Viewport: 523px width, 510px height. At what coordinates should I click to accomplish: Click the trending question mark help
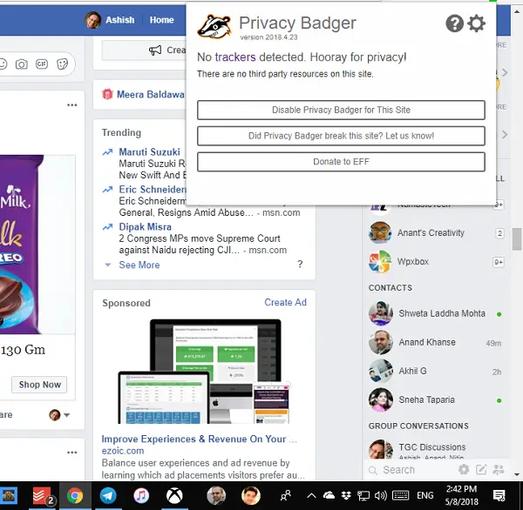coord(300,265)
